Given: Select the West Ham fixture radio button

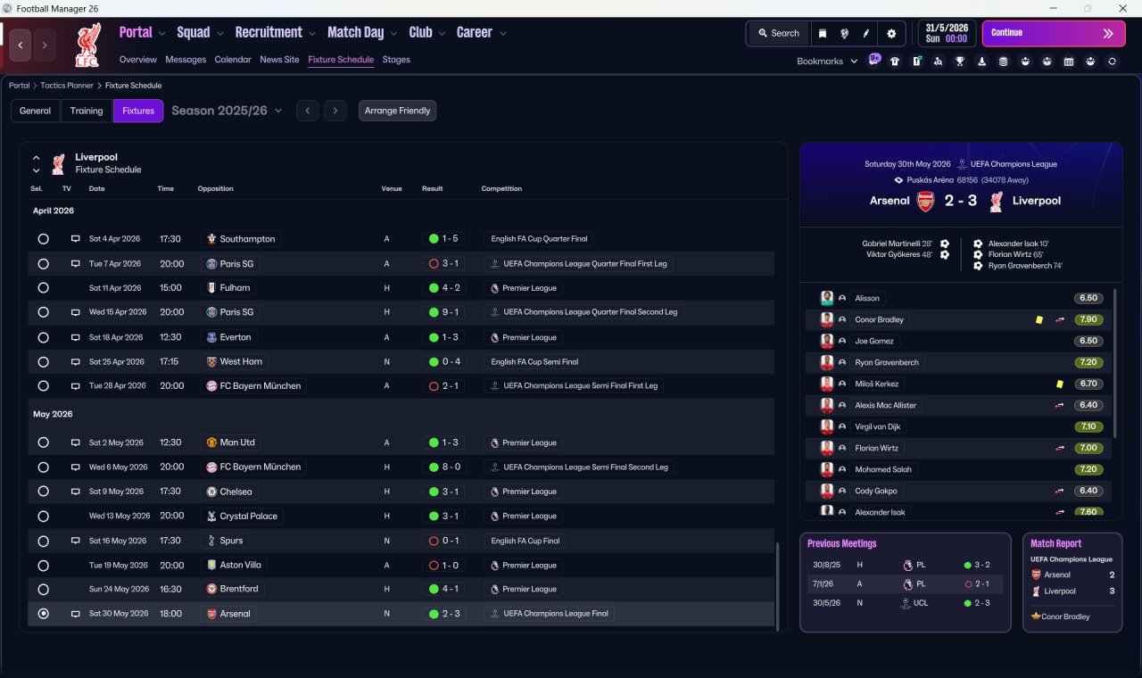Looking at the screenshot, I should [43, 361].
